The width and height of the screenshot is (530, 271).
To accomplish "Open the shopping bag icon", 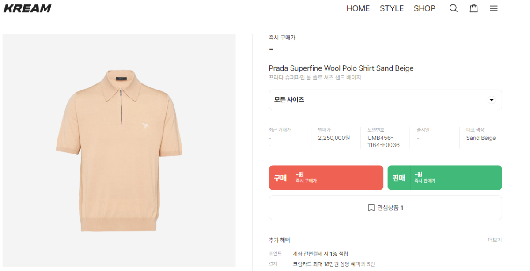I will click(473, 8).
